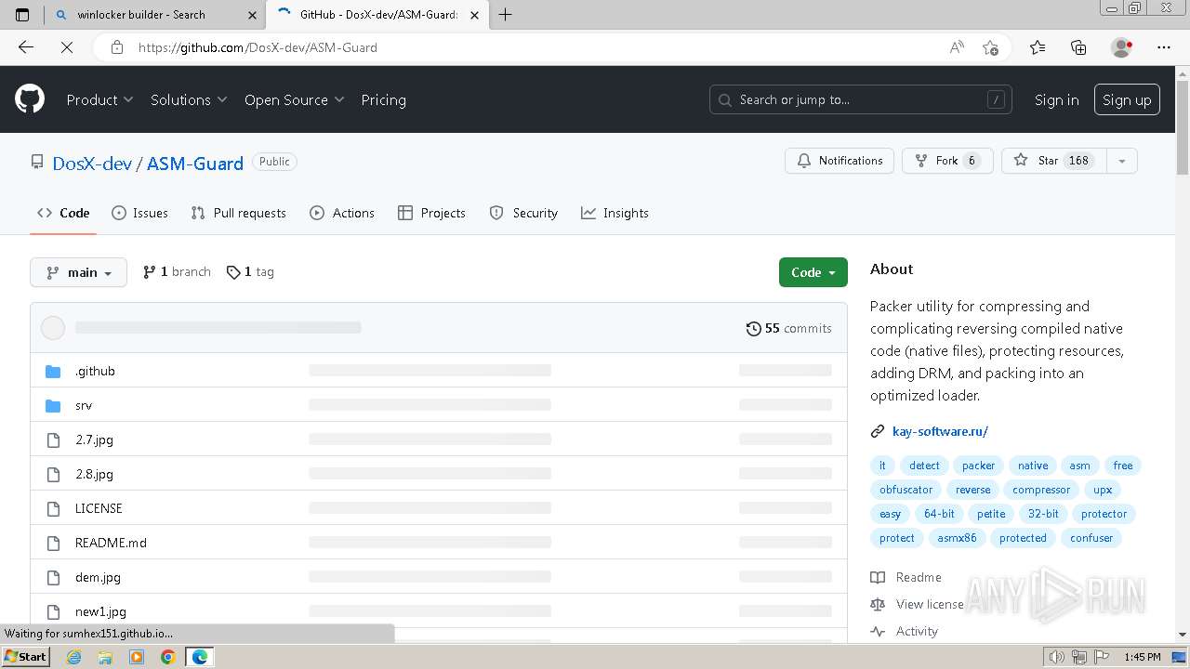The height and width of the screenshot is (669, 1190).
Task: Close the winlocker builder Search tab
Action: pos(253,14)
